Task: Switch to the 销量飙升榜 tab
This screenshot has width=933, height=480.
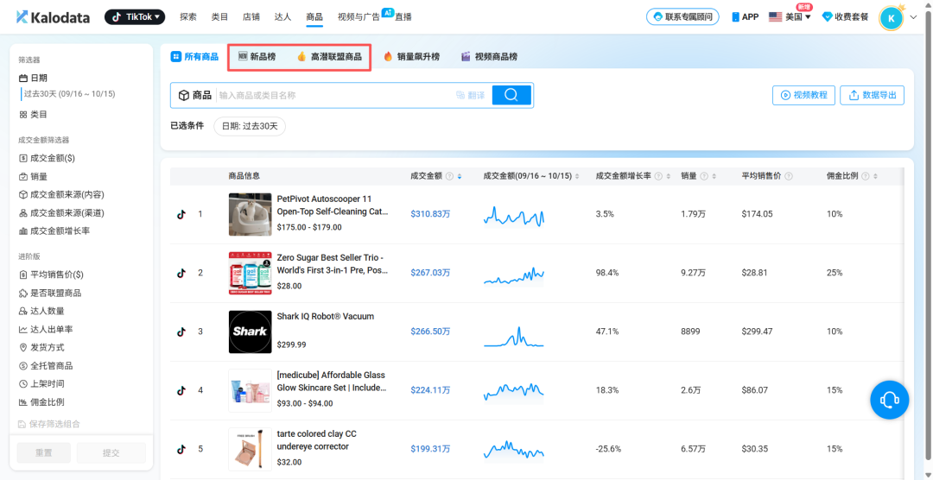Action: pyautogui.click(x=412, y=56)
